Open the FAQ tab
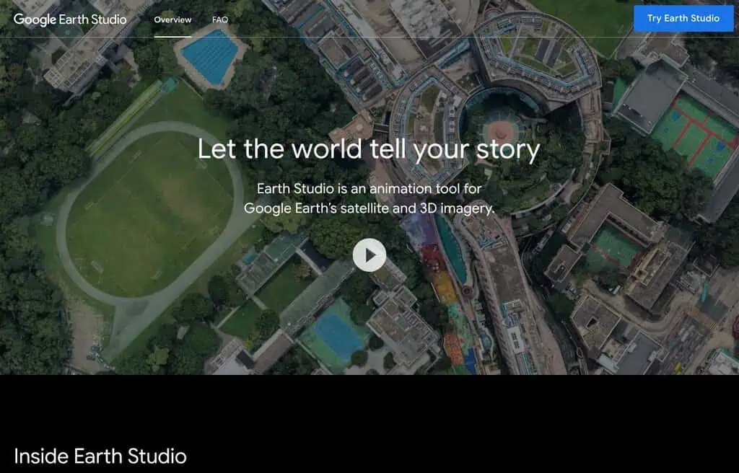This screenshot has width=739, height=473. click(220, 19)
